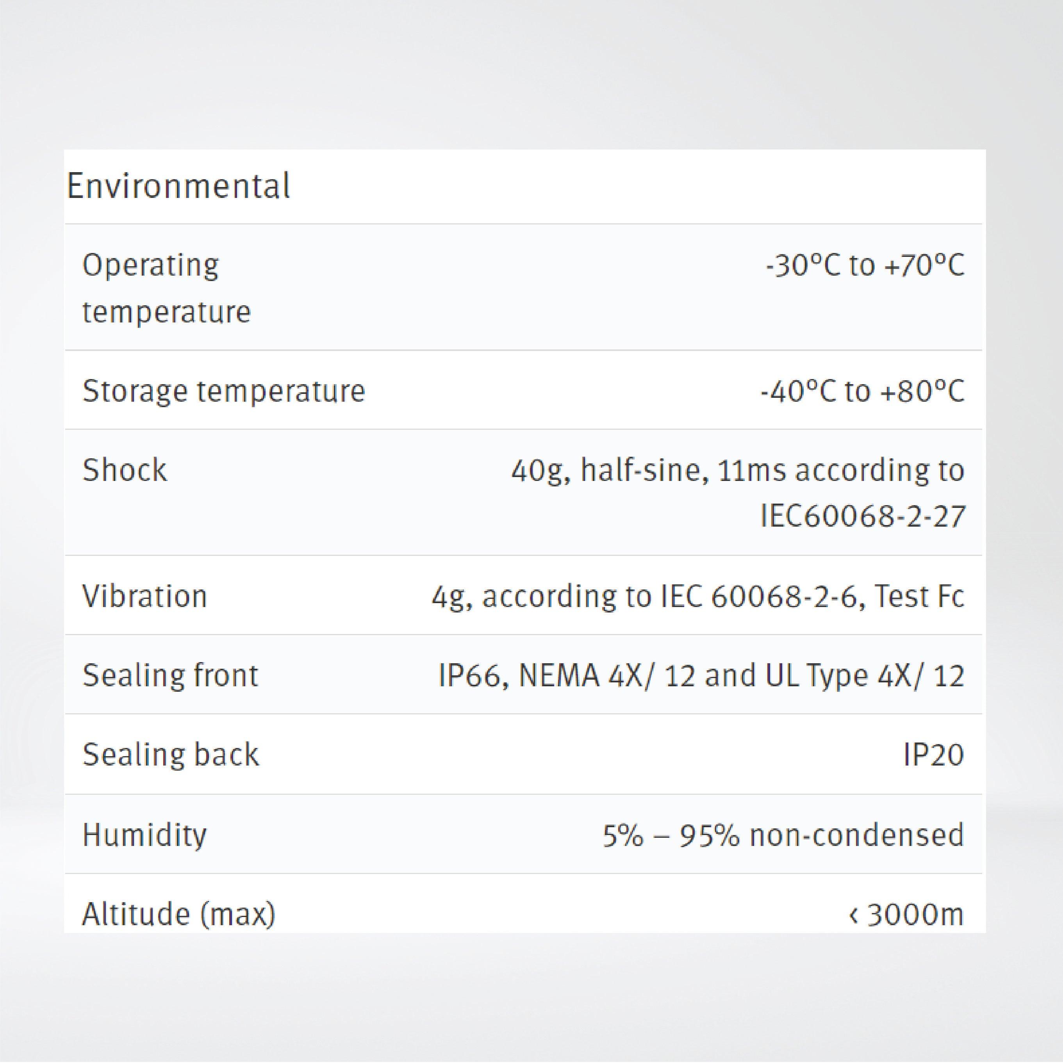
Task: Click the Storage temperature label
Action: (223, 391)
